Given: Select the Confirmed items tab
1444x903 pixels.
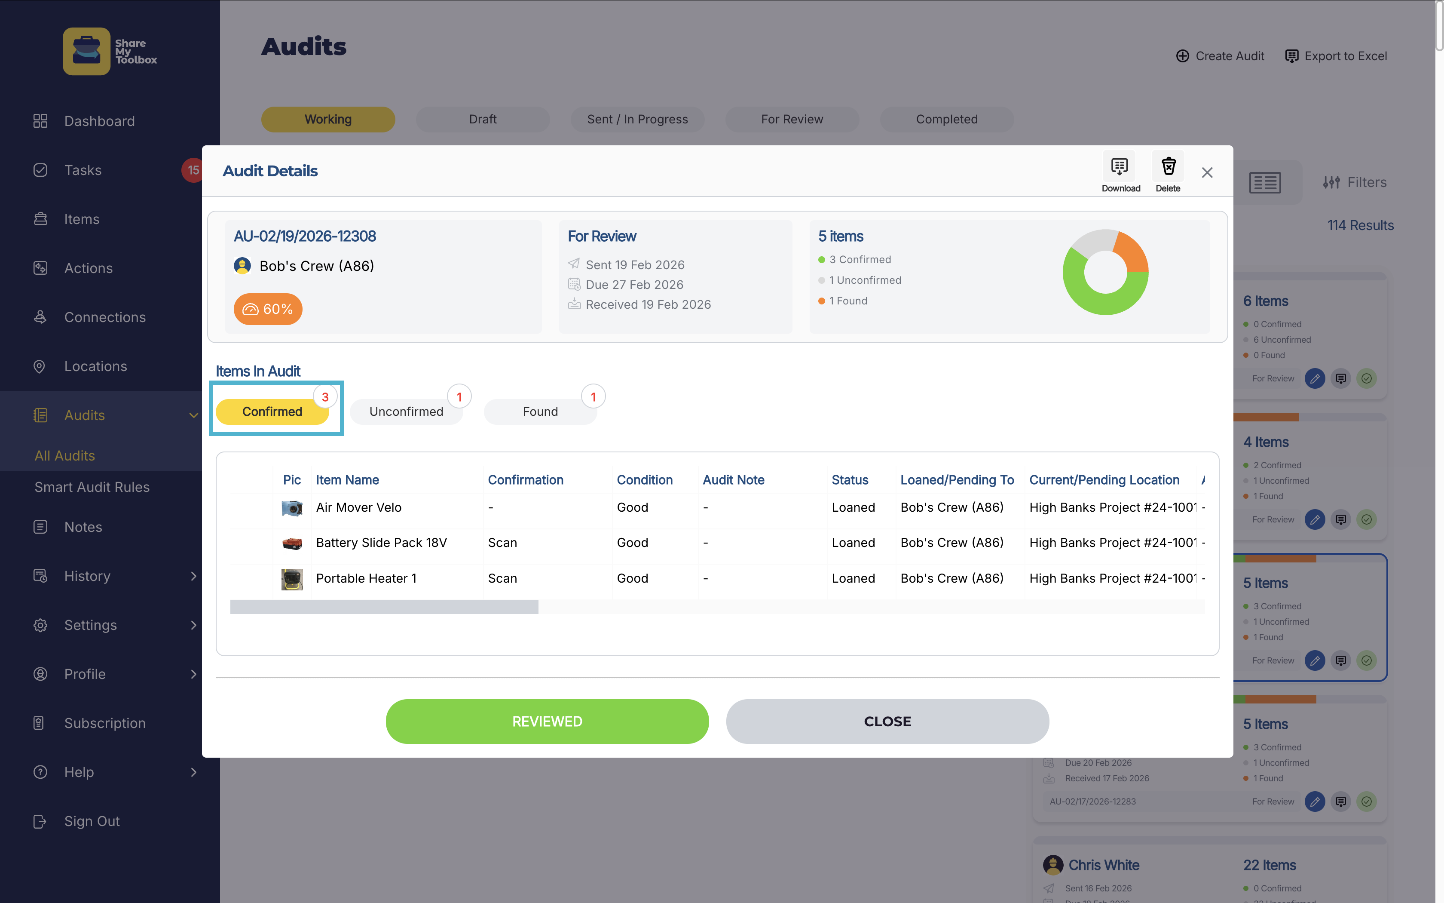Looking at the screenshot, I should click(x=272, y=412).
